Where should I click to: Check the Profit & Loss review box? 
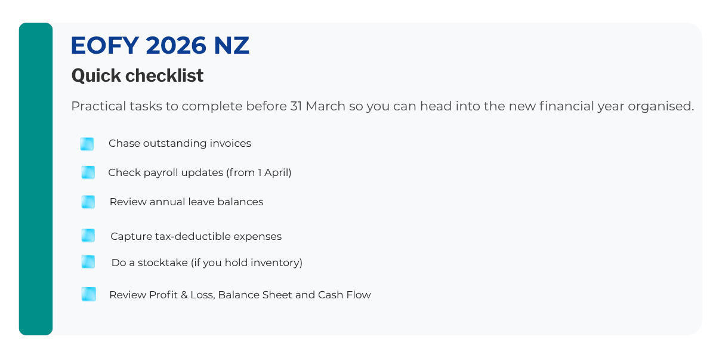[89, 294]
